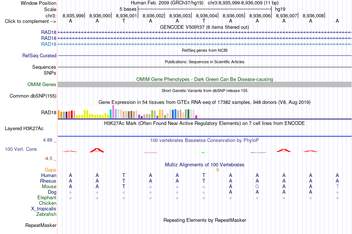This screenshot has height=234, width=352.
Task: Click the OMIM Gene Phenotypes title text
Action: pos(205,79)
